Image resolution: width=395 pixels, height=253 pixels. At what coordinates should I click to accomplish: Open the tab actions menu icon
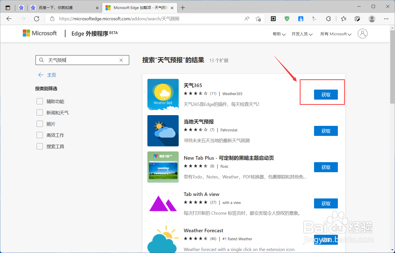[8, 8]
